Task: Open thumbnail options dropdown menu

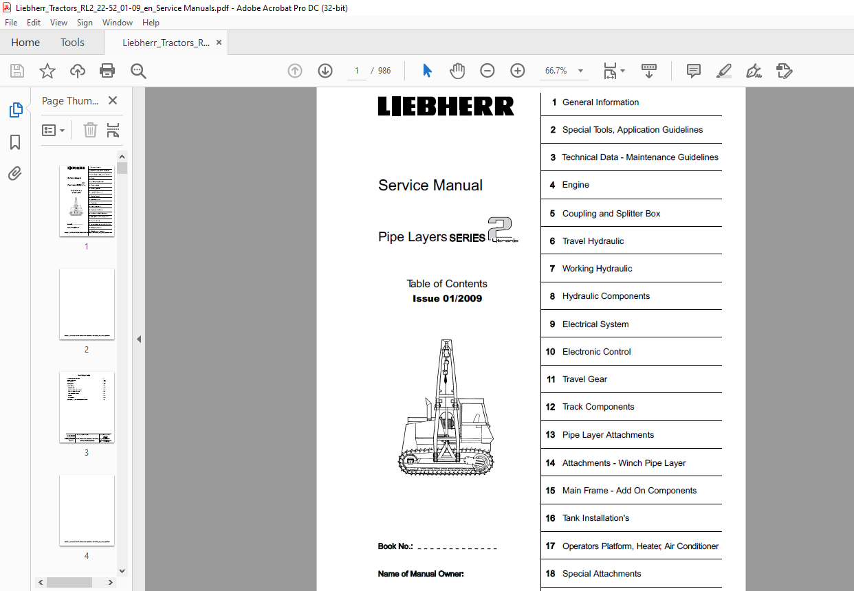Action: coord(53,130)
